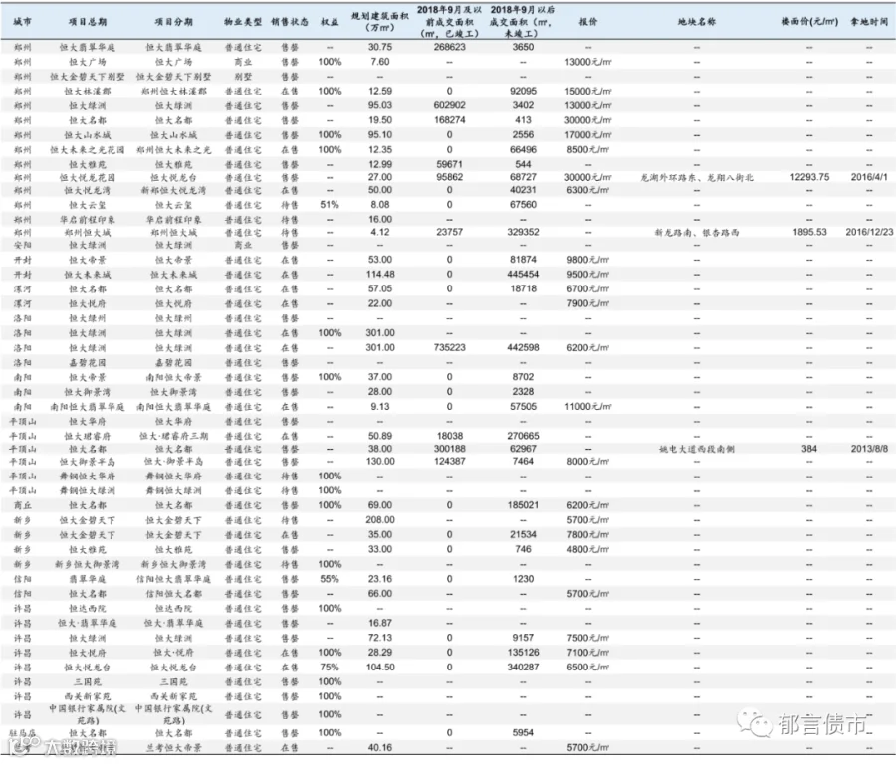Click the price cell 7800元/㎡

coord(588,535)
